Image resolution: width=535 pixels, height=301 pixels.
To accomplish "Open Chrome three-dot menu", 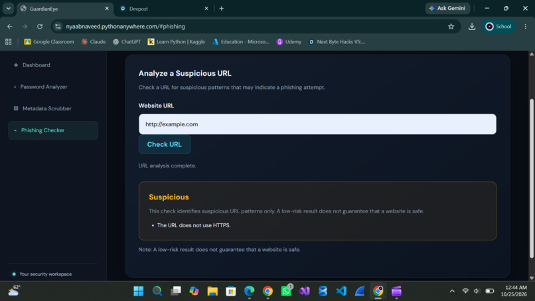I will point(526,27).
